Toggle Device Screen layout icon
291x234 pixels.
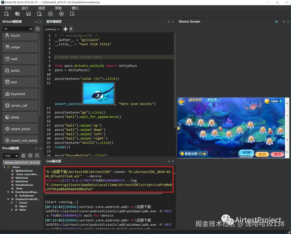click(x=276, y=22)
